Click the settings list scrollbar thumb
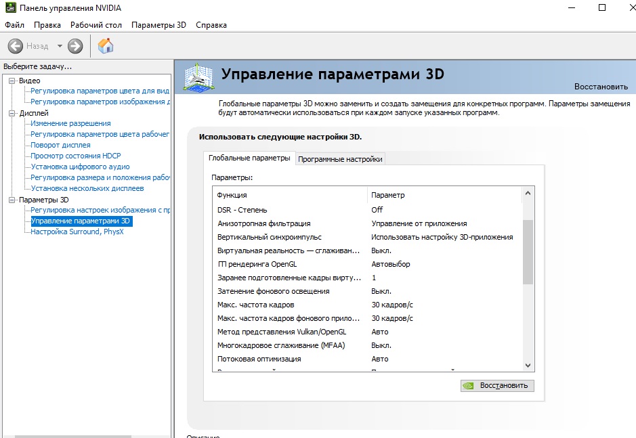636x438 pixels. point(528,252)
